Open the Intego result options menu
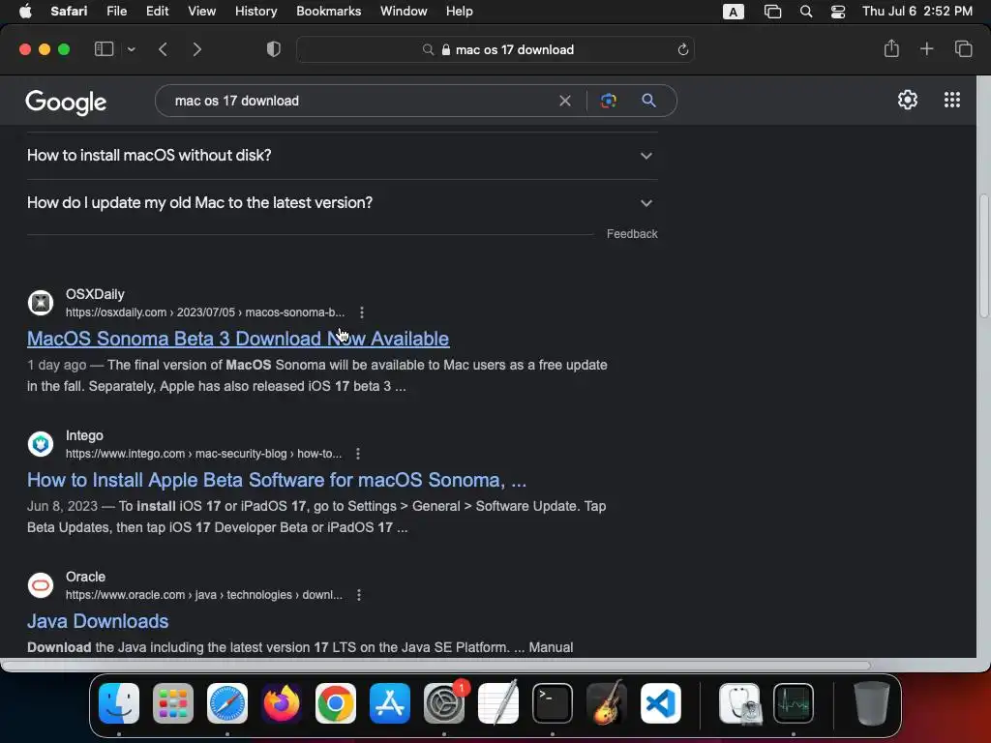Viewport: 991px width, 743px height. [358, 454]
